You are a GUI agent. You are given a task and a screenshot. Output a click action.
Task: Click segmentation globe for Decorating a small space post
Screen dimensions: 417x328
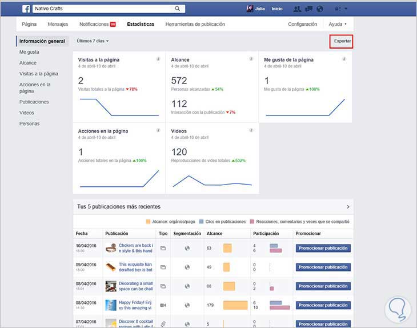[187, 286]
